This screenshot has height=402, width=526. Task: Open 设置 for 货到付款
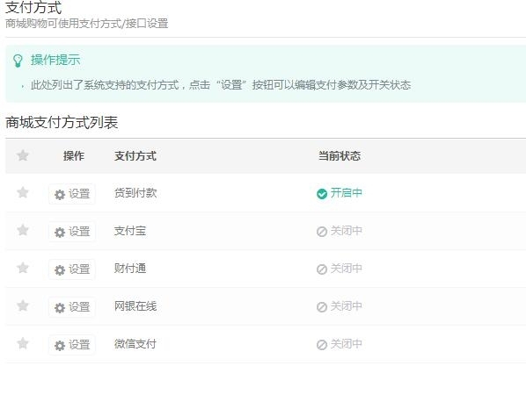[72, 194]
